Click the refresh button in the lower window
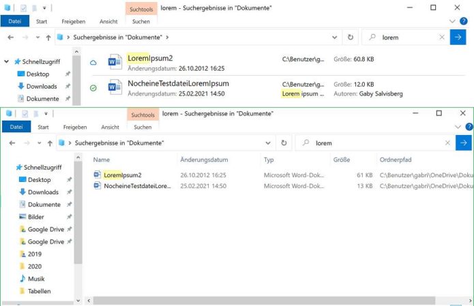The height and width of the screenshot is (306, 474). tap(284, 143)
